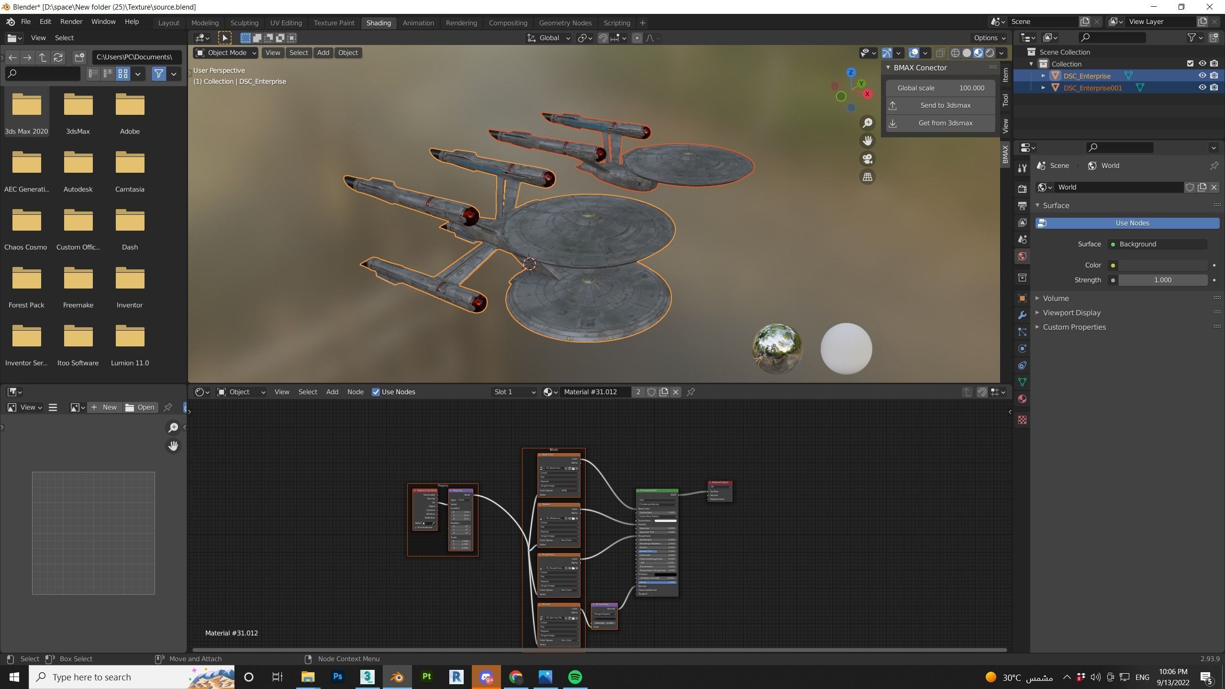The image size is (1225, 689).
Task: Open Slot 1 material slot dropdown
Action: [x=514, y=392]
